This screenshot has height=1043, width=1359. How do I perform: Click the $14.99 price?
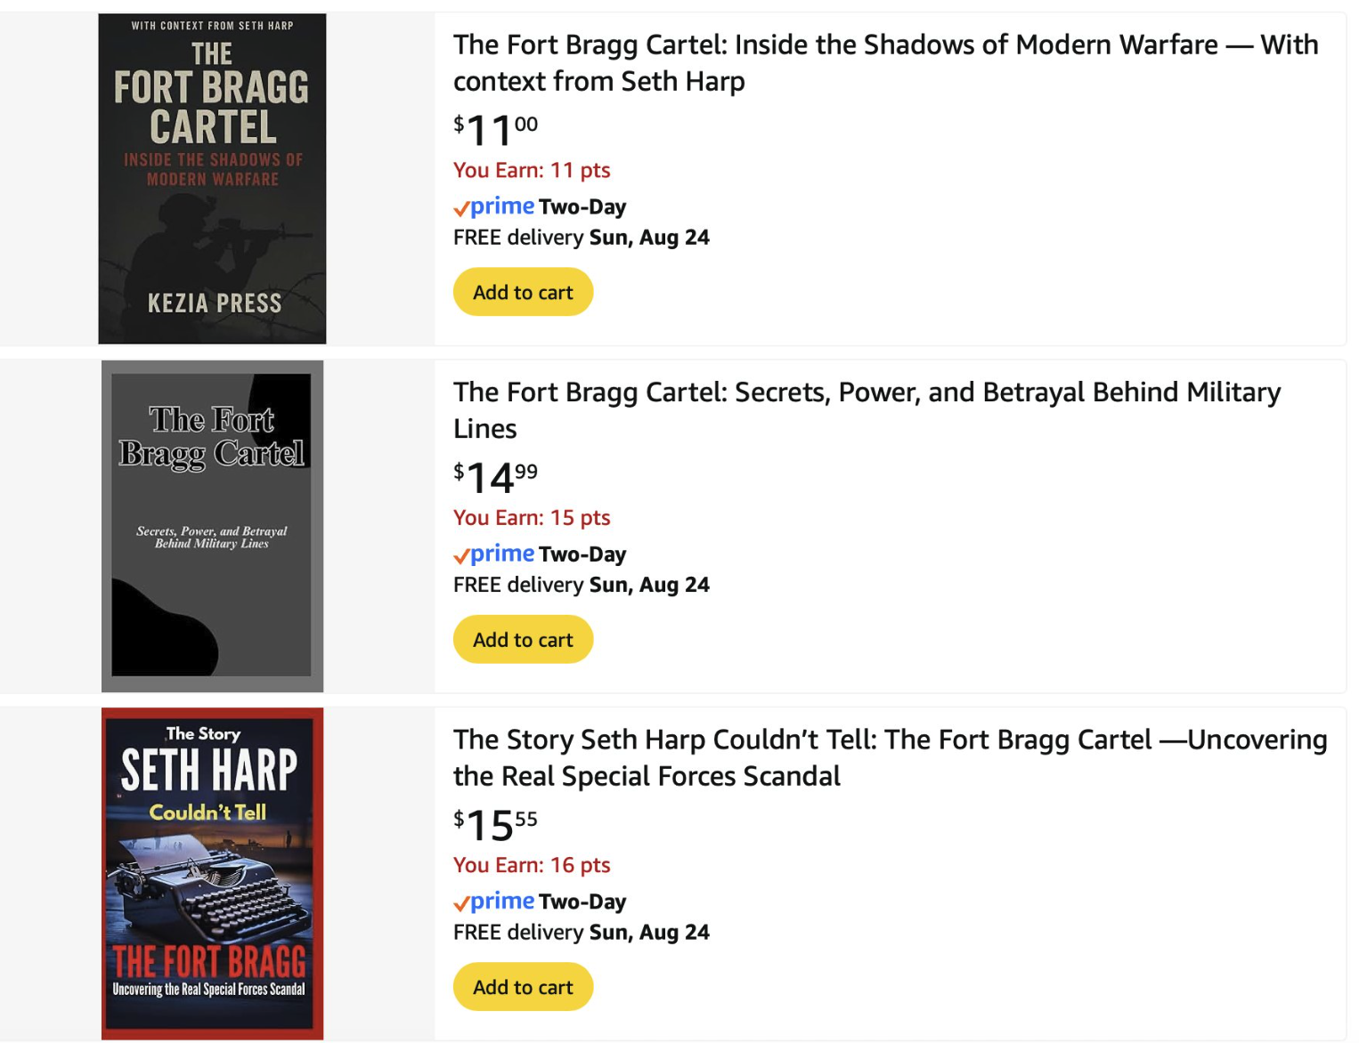495,477
